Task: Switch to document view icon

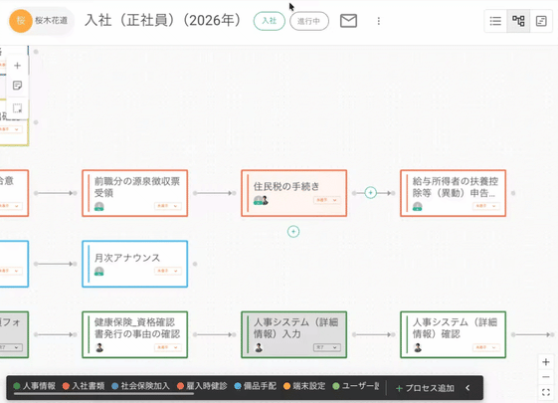Action: 541,21
